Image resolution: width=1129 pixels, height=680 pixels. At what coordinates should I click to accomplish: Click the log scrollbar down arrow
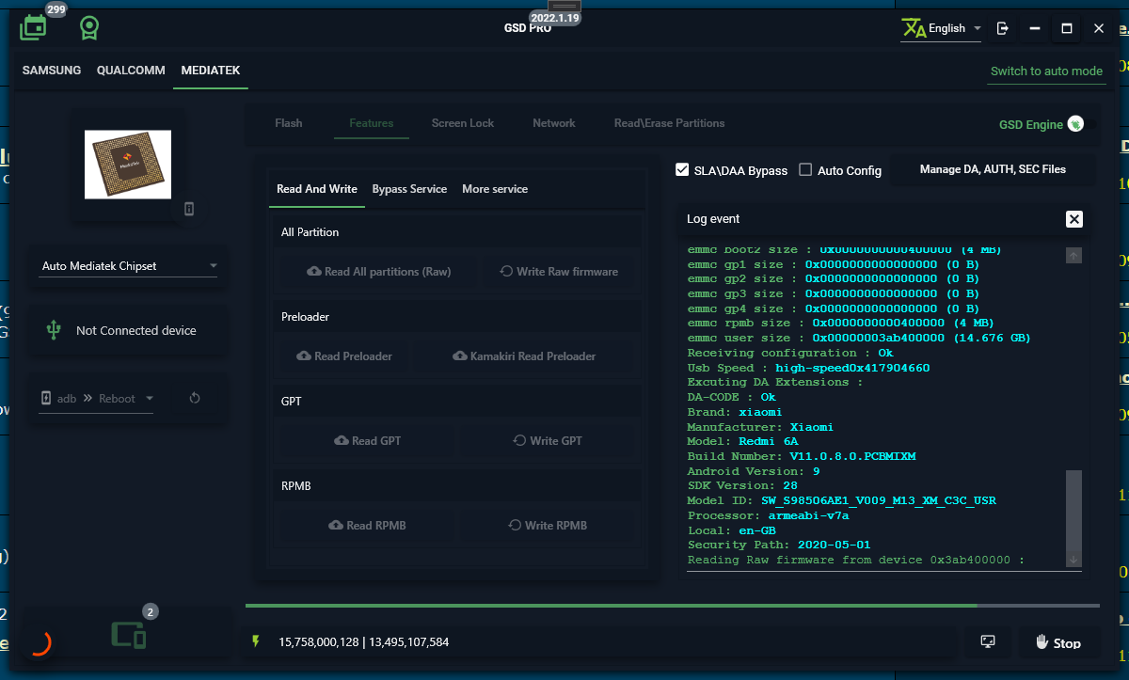tap(1073, 559)
